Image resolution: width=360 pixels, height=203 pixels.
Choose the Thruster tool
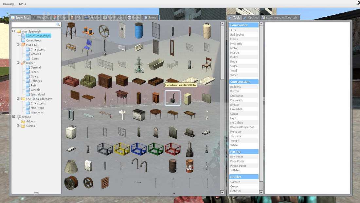[244, 136]
